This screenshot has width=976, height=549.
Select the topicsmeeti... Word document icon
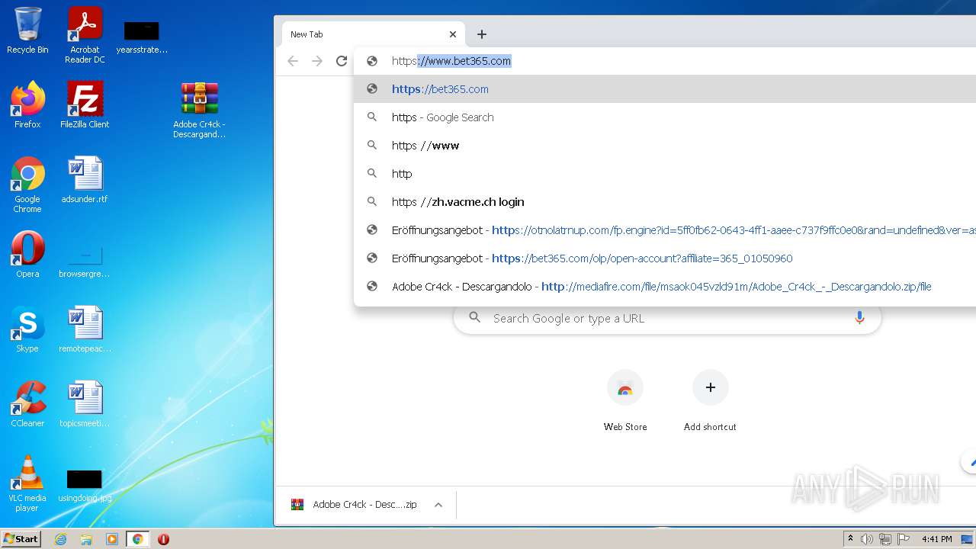[x=85, y=404]
